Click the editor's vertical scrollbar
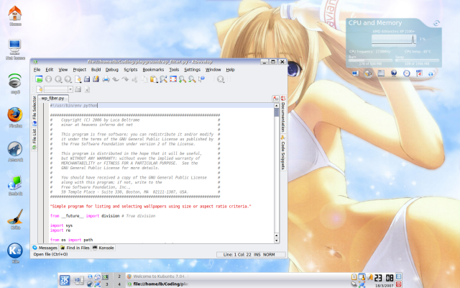This screenshot has width=460, height=288. point(277,173)
